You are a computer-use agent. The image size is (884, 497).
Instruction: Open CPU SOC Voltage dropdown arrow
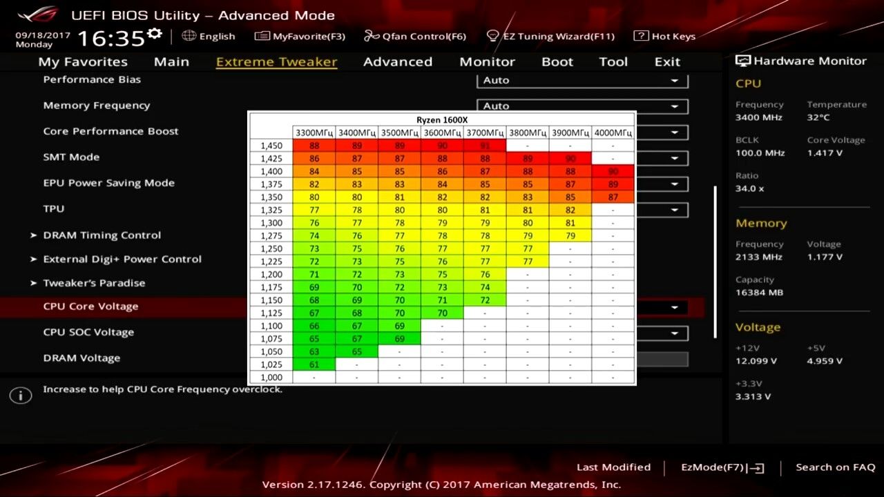[675, 333]
